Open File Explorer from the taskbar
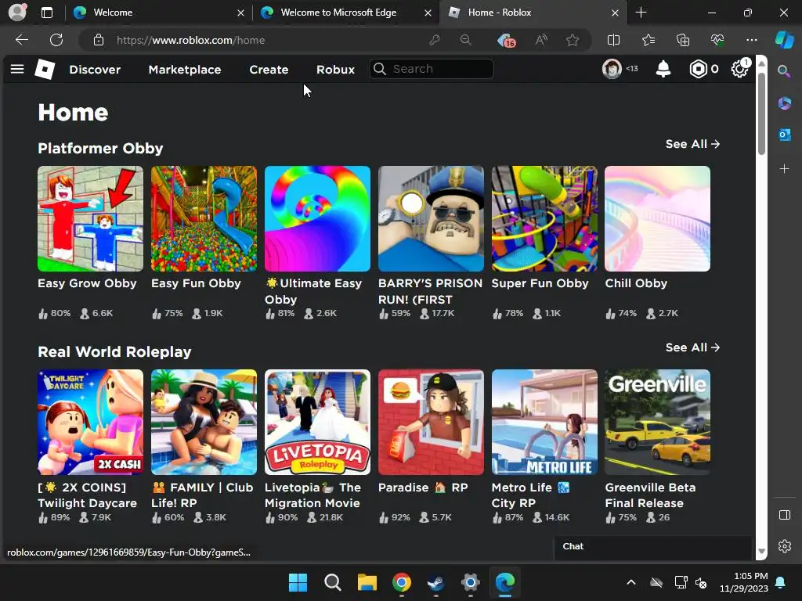This screenshot has width=802, height=601. (x=367, y=582)
